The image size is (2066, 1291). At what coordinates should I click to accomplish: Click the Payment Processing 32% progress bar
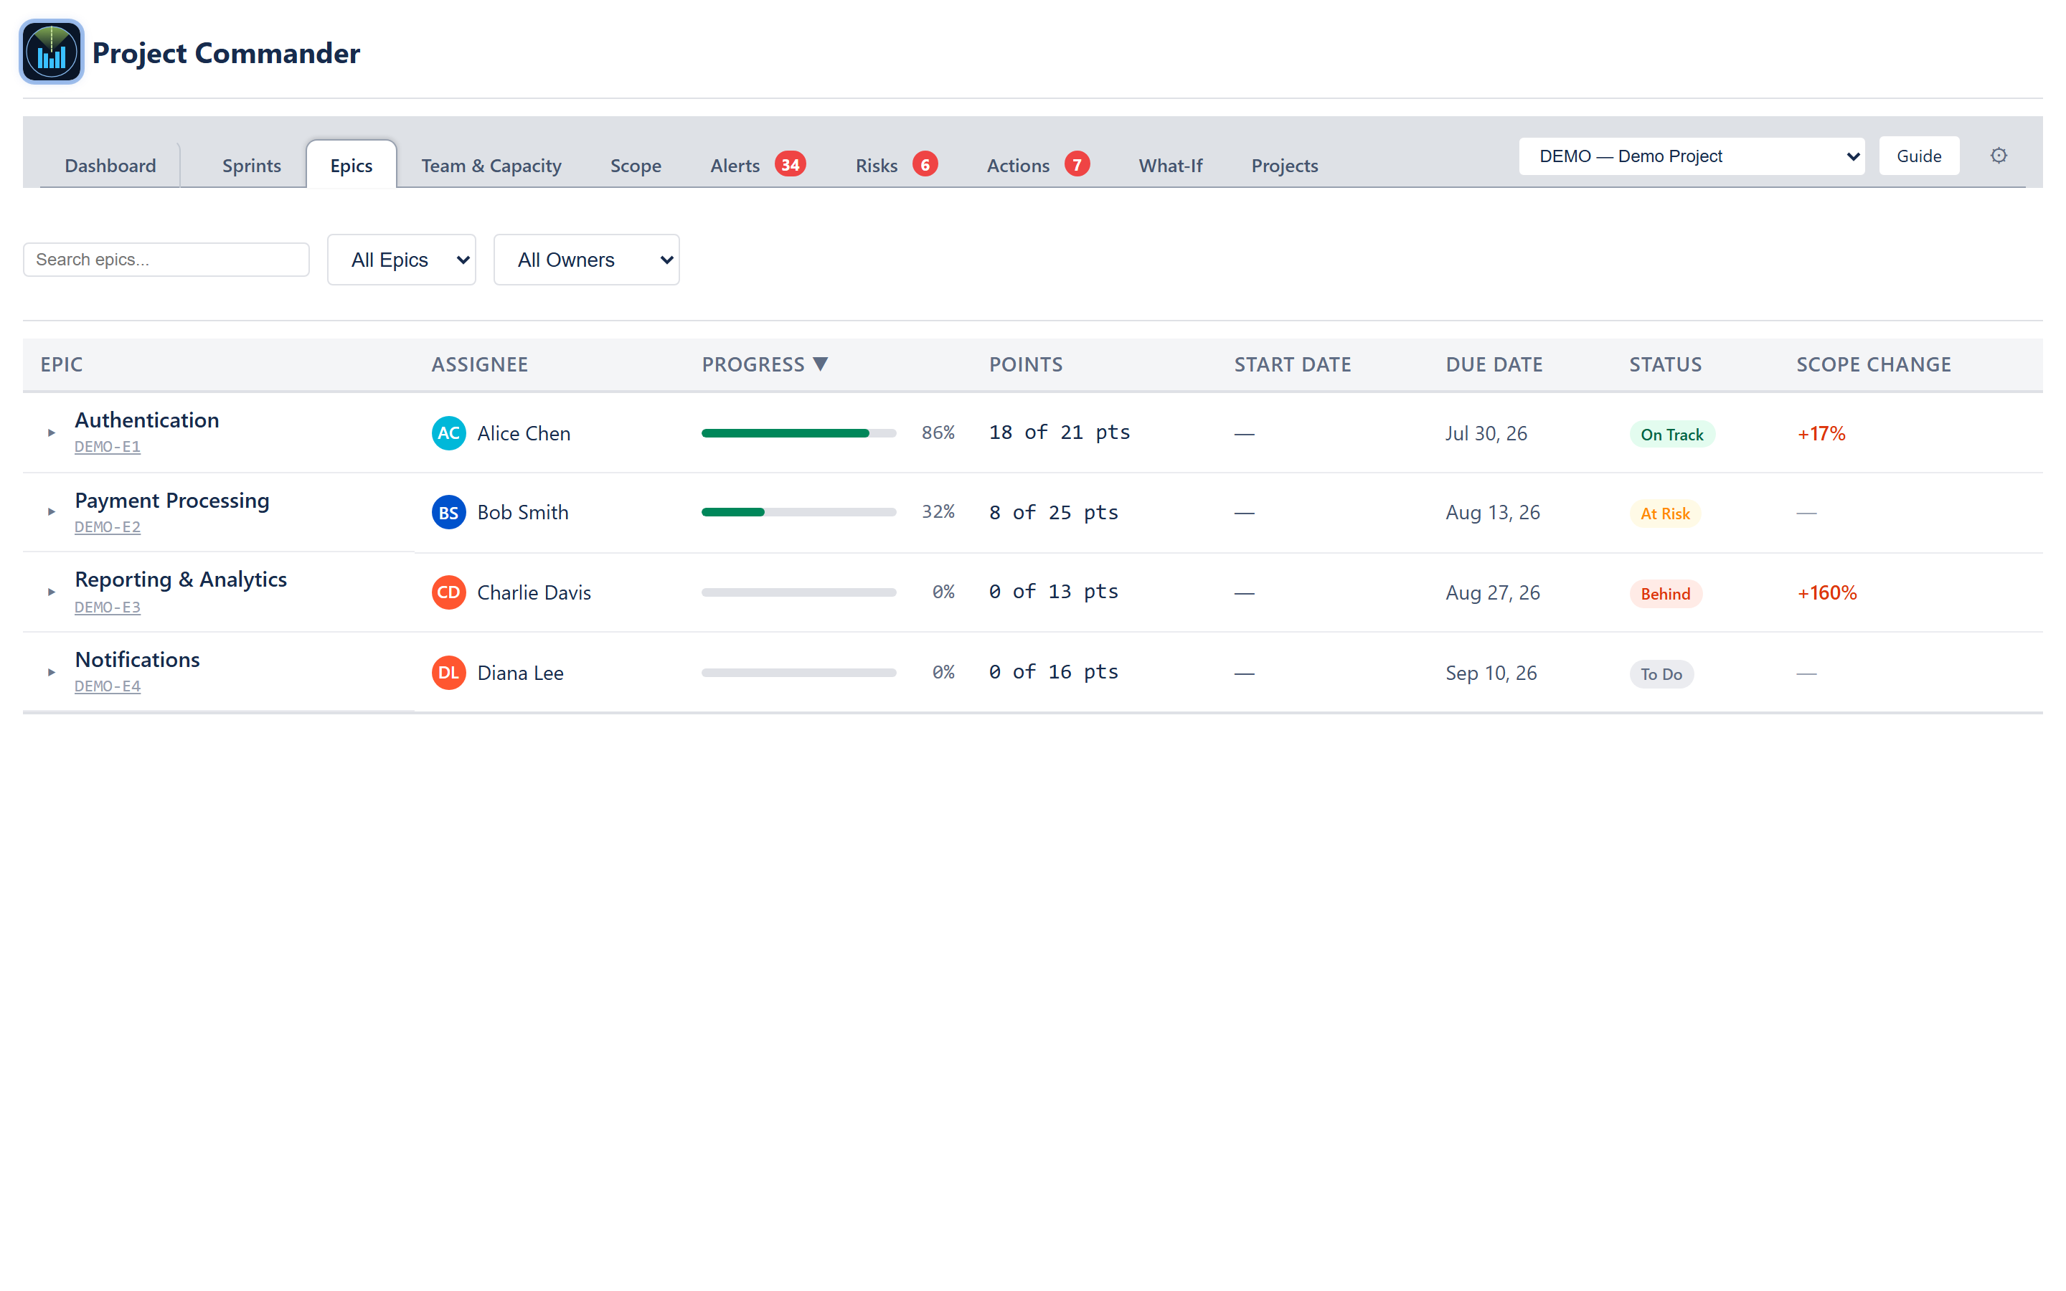point(798,512)
